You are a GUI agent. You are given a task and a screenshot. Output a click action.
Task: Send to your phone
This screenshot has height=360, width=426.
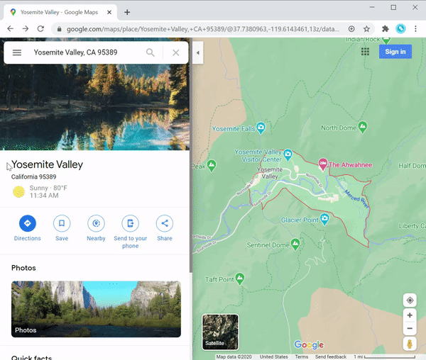(x=130, y=232)
